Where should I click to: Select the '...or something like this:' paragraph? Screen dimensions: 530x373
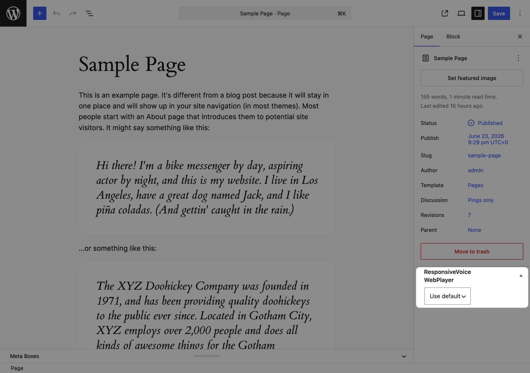(118, 248)
